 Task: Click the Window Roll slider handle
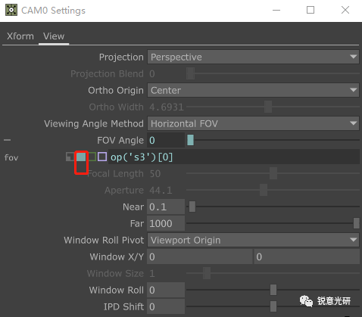click(x=273, y=290)
